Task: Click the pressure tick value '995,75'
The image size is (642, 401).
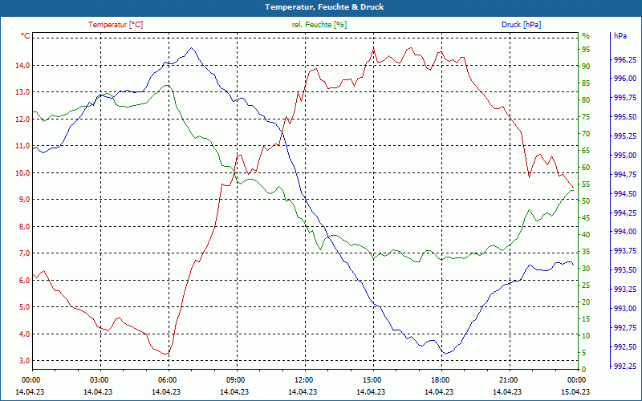Action: pos(625,98)
